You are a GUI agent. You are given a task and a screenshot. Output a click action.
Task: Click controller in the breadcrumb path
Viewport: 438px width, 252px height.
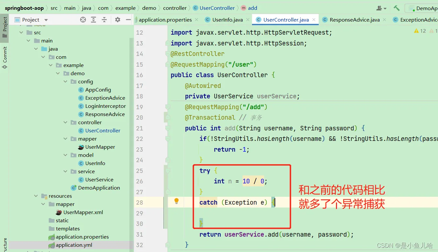click(x=175, y=8)
